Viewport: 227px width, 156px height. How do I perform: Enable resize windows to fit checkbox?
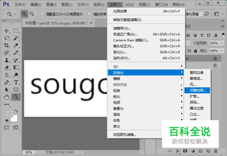42,14
